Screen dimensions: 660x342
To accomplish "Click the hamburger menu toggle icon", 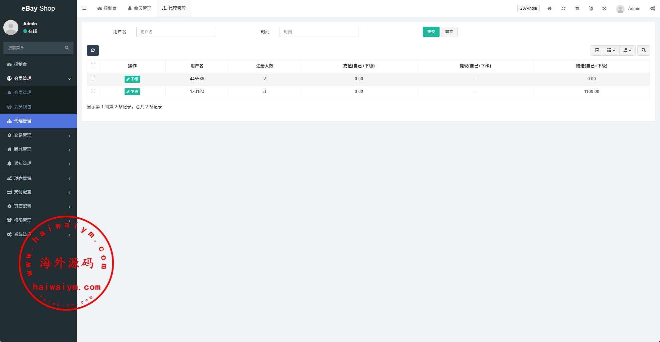I will pos(84,8).
